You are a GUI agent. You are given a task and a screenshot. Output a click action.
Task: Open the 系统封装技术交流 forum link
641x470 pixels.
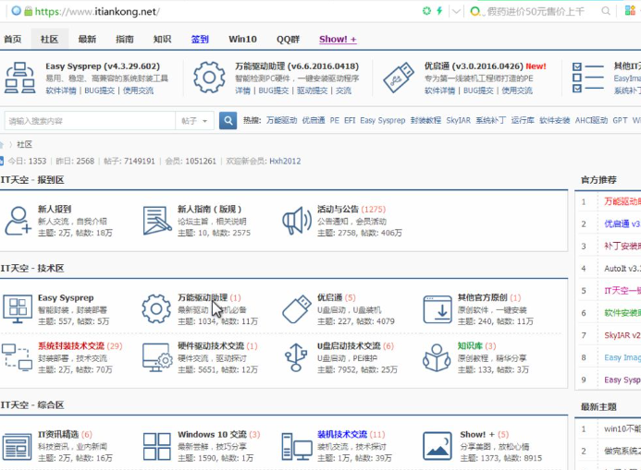click(x=70, y=345)
